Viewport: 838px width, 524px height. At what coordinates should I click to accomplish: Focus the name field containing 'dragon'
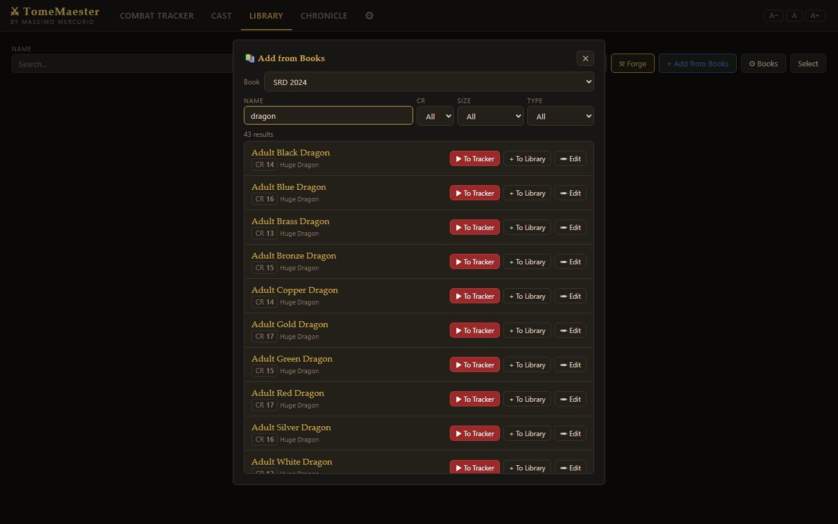(x=328, y=115)
